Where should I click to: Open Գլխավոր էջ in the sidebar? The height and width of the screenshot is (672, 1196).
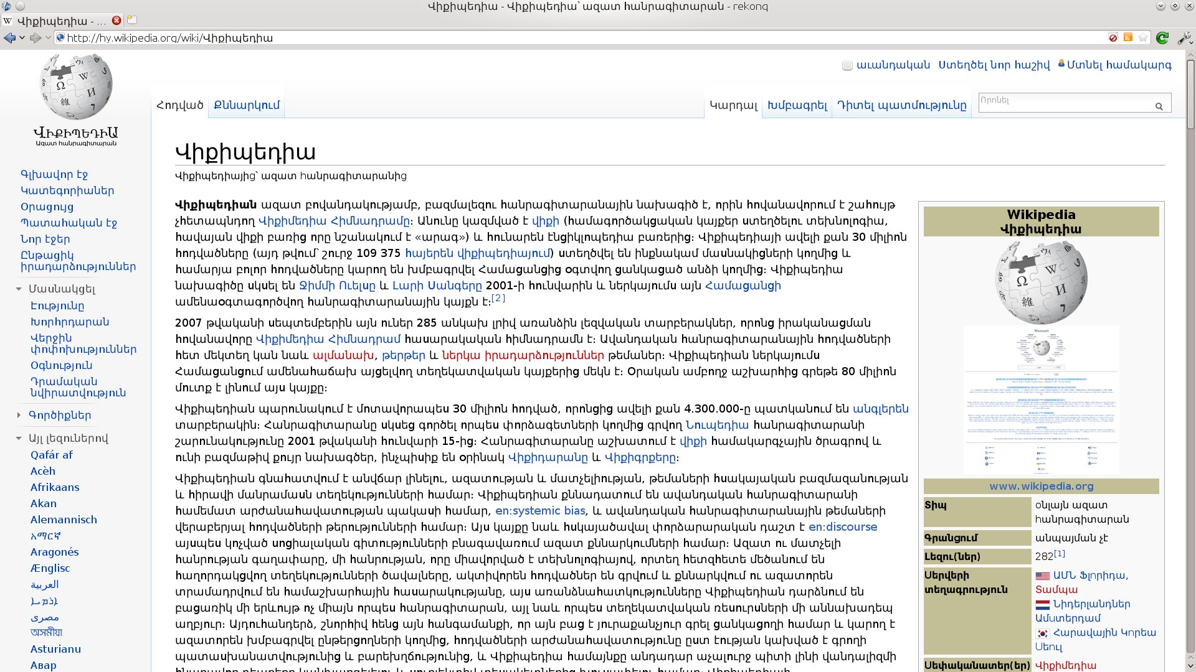coord(54,174)
